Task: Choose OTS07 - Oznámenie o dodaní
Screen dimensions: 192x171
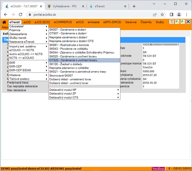Action: (x=84, y=33)
